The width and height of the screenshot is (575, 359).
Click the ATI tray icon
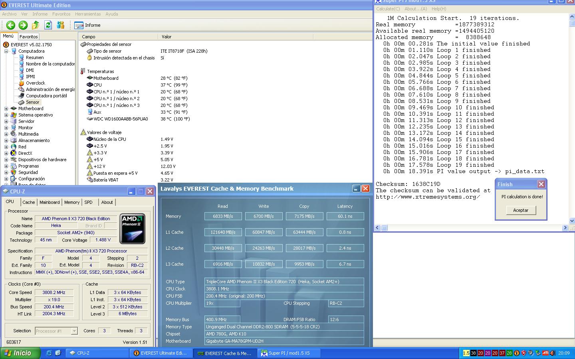(545, 353)
